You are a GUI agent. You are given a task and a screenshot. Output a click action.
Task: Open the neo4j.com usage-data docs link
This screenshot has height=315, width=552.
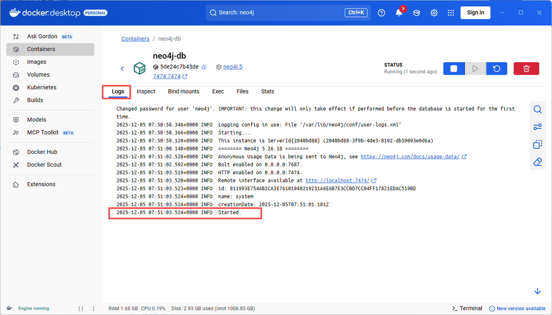click(410, 157)
